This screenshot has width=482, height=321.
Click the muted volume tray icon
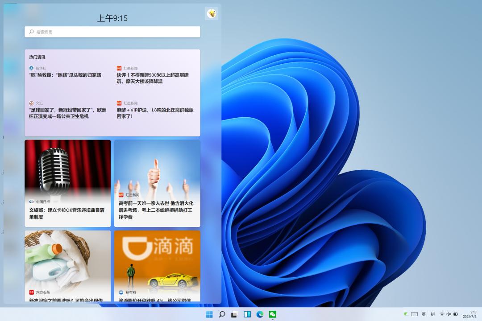pyautogui.click(x=449, y=314)
